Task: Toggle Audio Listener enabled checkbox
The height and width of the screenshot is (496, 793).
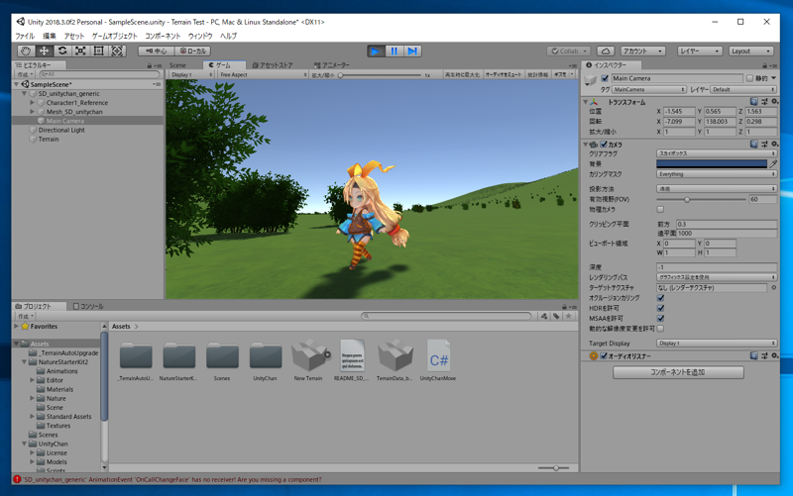Action: pyautogui.click(x=604, y=356)
